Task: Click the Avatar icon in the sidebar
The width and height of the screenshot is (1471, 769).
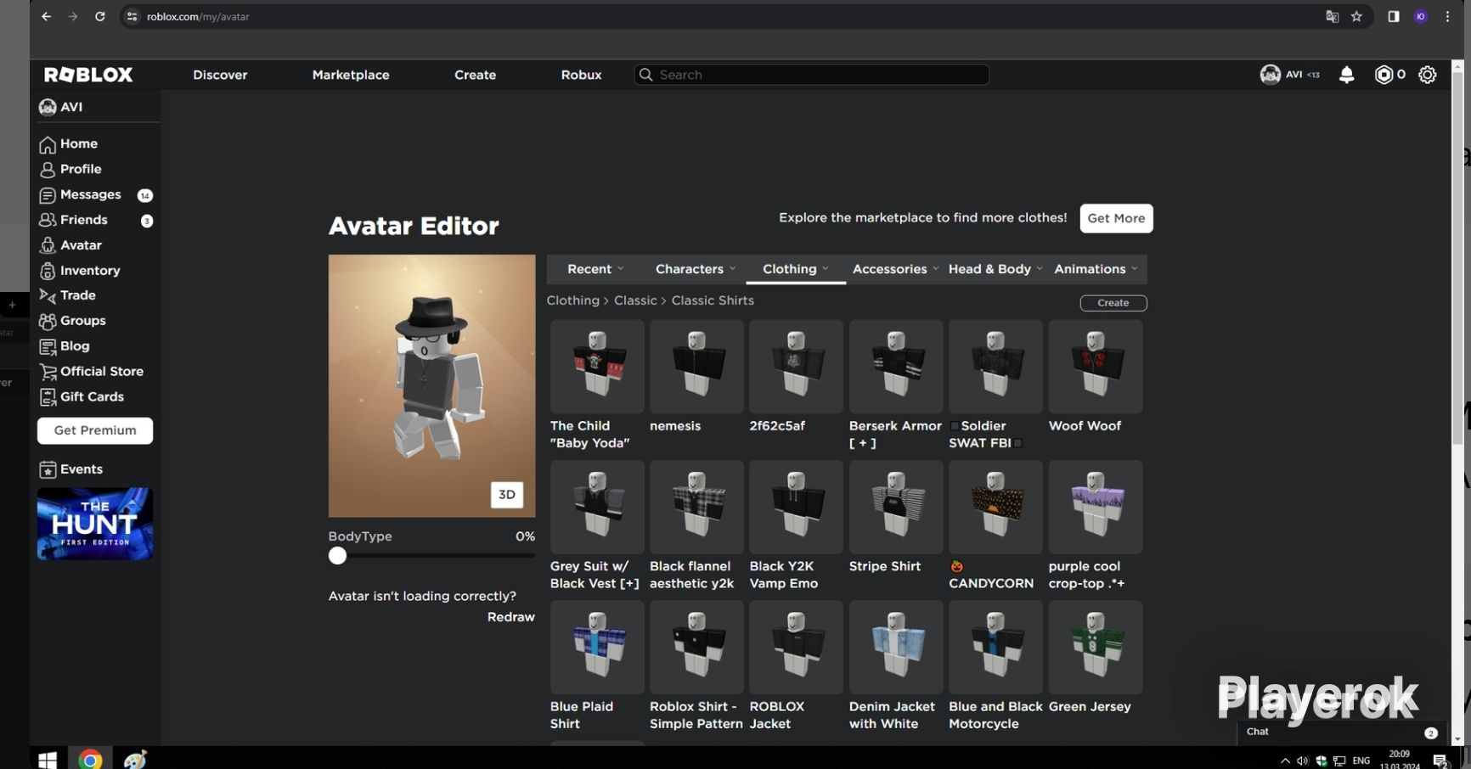Action: pyautogui.click(x=48, y=245)
